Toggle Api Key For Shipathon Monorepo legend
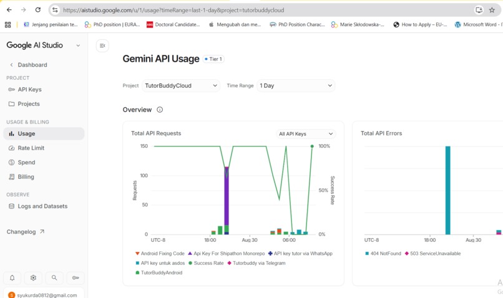Image resolution: width=503 pixels, height=298 pixels. (226, 254)
